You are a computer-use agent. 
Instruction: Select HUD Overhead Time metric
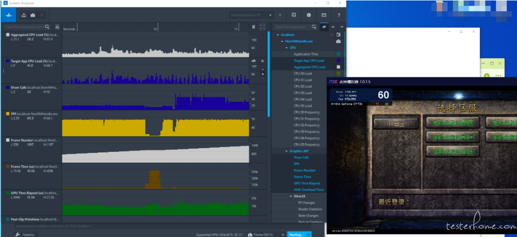pos(309,190)
